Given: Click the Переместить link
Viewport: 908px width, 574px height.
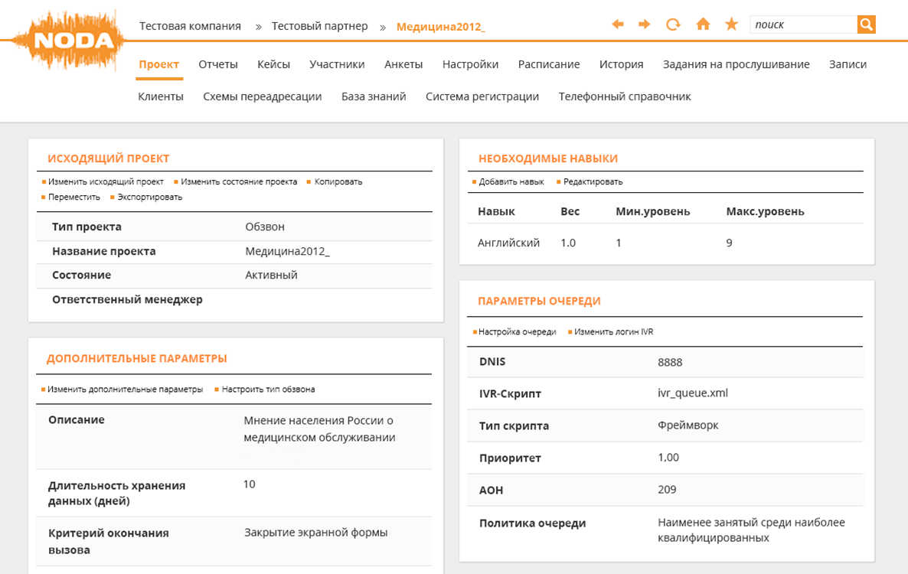Looking at the screenshot, I should [x=74, y=197].
